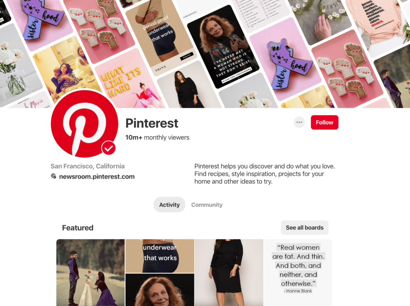Viewport: 410px width, 306px height.
Task: Select the Activity tab
Action: pyautogui.click(x=169, y=205)
